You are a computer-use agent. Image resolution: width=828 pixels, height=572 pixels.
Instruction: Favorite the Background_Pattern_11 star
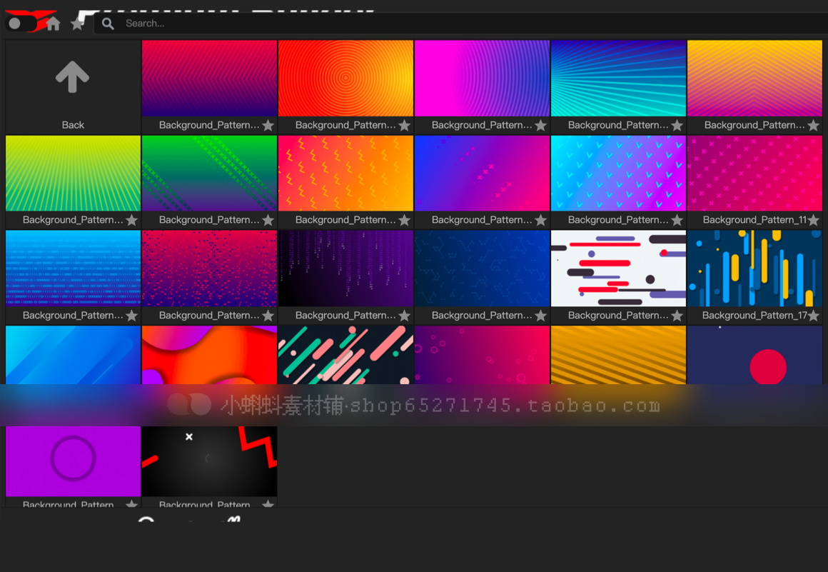[x=813, y=220]
